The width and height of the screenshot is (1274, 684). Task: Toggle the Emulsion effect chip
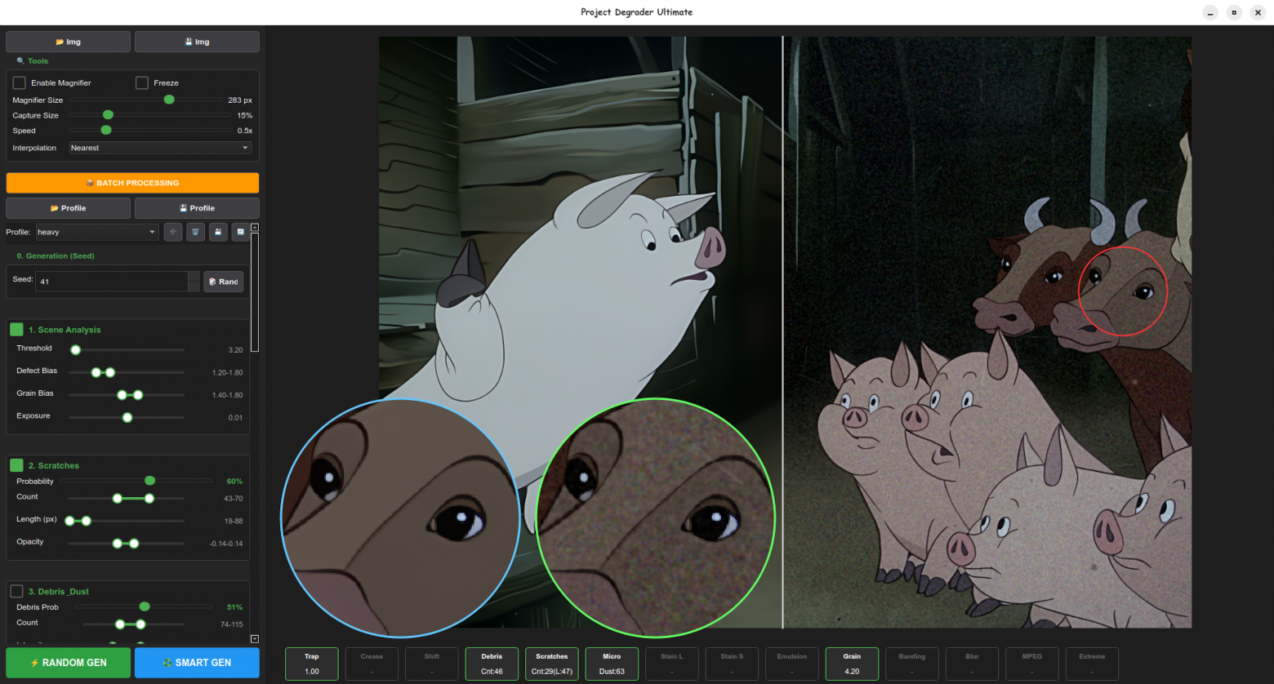point(792,664)
